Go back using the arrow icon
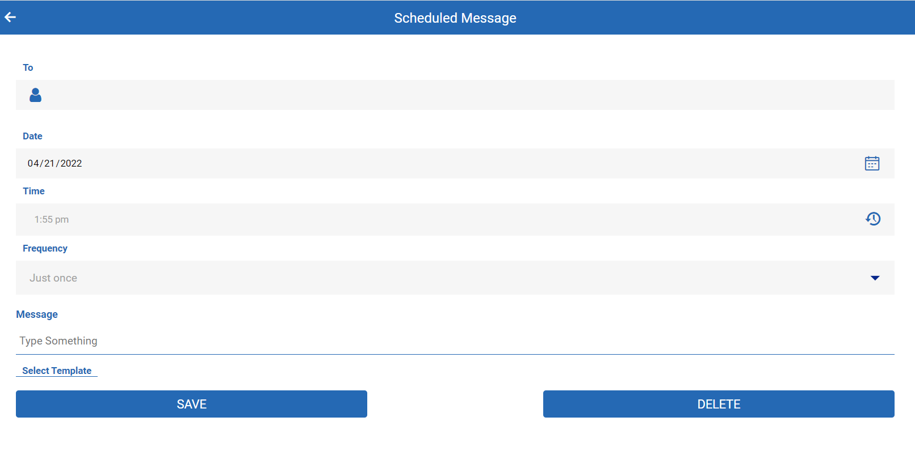The height and width of the screenshot is (451, 915). tap(10, 18)
